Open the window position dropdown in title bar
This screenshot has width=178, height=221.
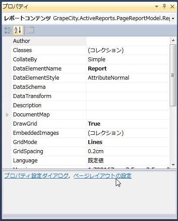tap(157, 7)
